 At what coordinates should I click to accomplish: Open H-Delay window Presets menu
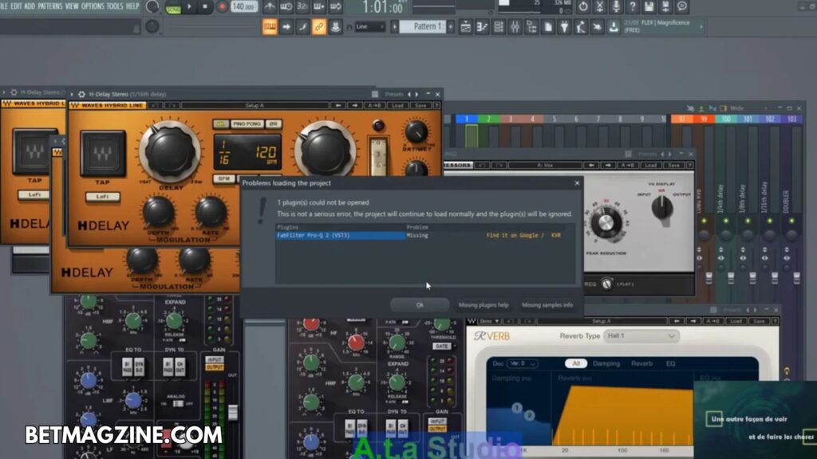point(394,94)
